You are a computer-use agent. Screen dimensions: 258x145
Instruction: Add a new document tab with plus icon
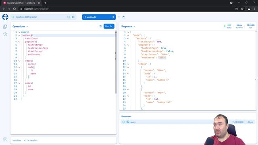click(119, 17)
